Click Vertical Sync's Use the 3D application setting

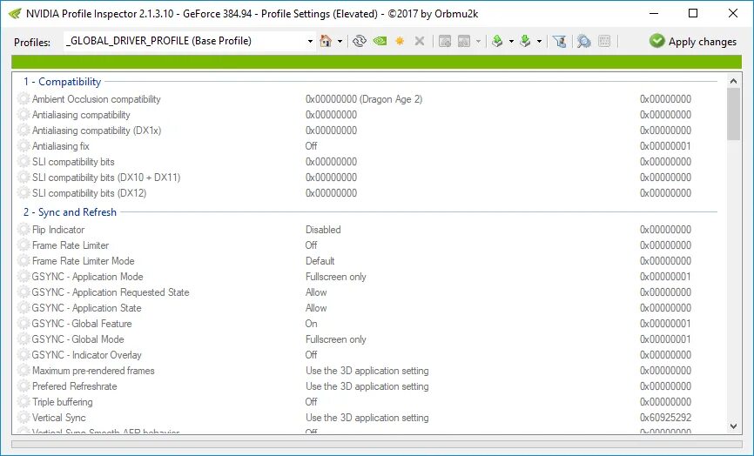(x=367, y=418)
